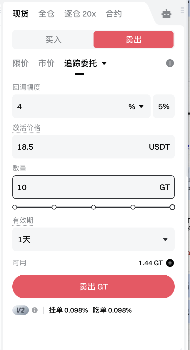Viewport: 190px width, 350px height.
Task: Open the 逐仓 20x tab
Action: click(x=80, y=14)
